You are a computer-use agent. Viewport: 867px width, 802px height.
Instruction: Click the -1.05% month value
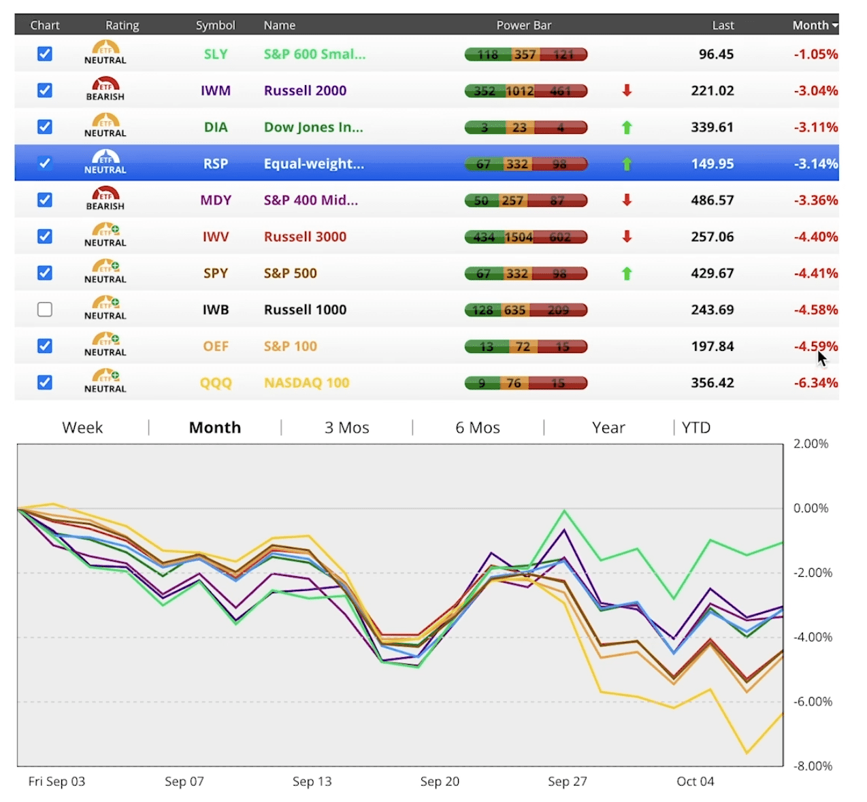point(816,54)
